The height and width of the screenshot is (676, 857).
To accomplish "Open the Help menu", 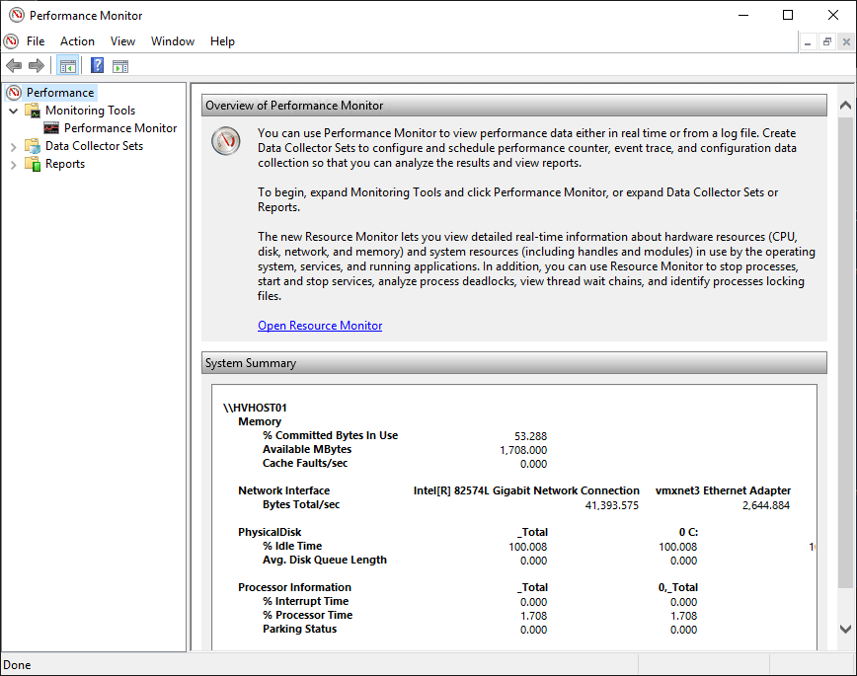I will 222,41.
